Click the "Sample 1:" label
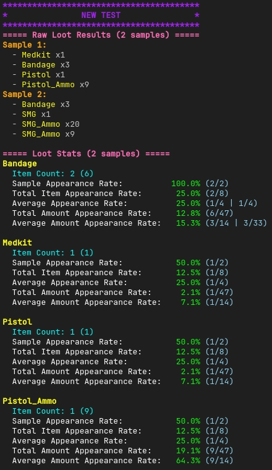 click(25, 45)
